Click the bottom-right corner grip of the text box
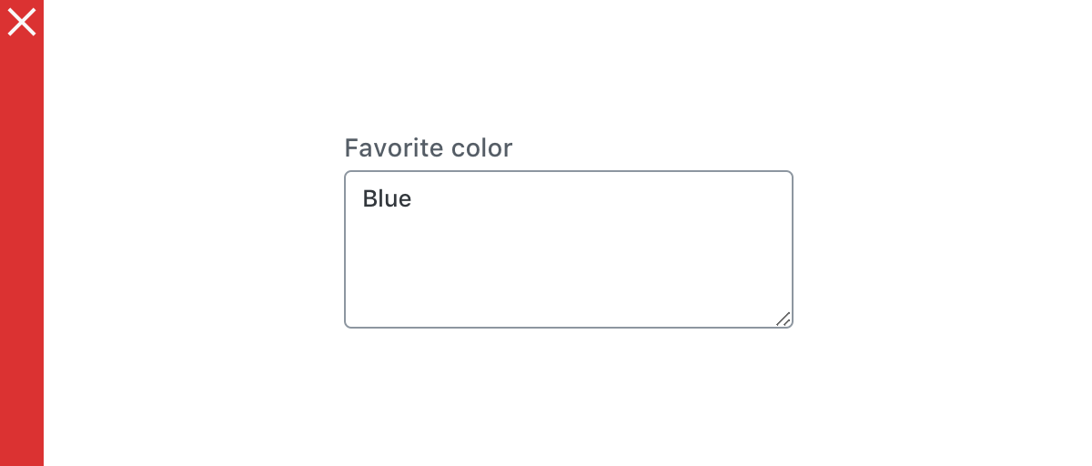The width and height of the screenshot is (1092, 466). [783, 318]
